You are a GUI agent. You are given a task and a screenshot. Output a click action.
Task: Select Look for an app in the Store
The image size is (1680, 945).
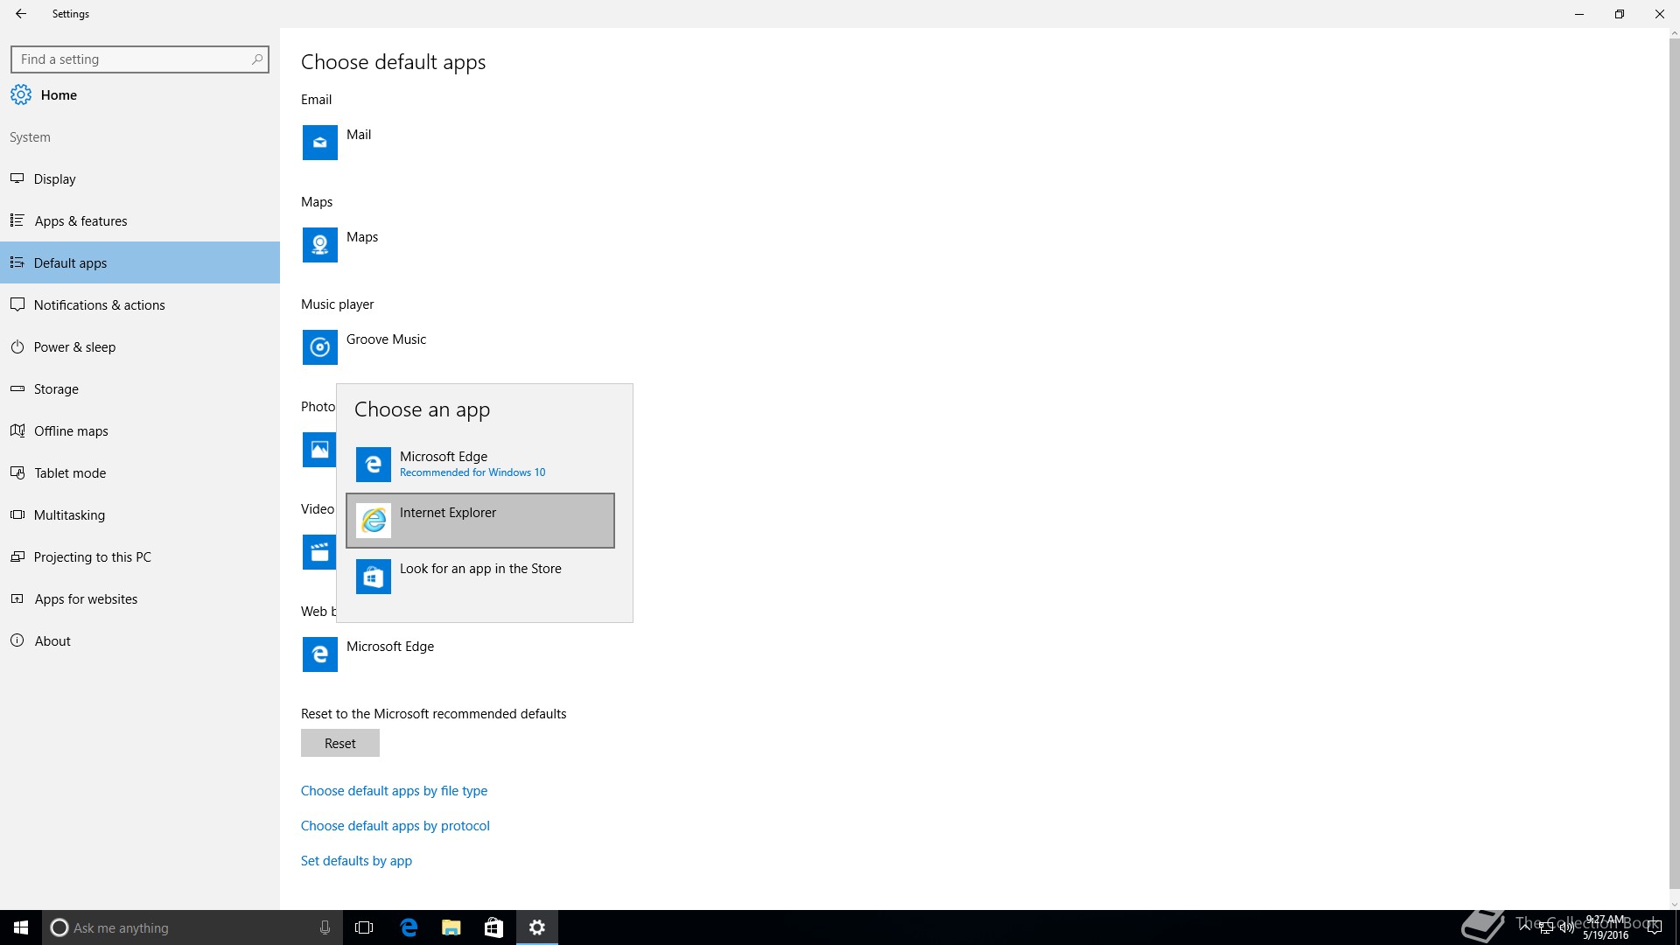pyautogui.click(x=480, y=577)
